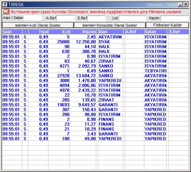191x172 pixels.
Task: Click the volume value 2,45
Action: 91,37
